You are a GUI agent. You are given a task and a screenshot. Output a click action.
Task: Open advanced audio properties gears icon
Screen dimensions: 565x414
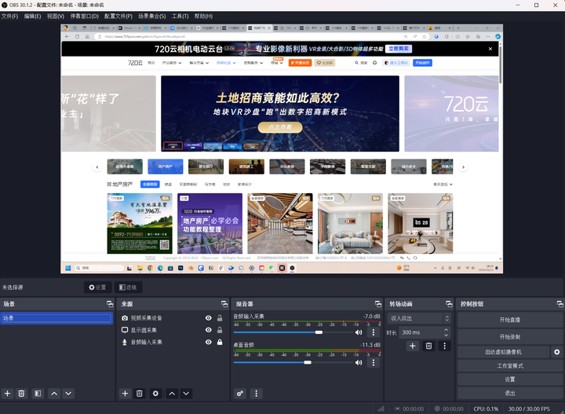(x=240, y=394)
